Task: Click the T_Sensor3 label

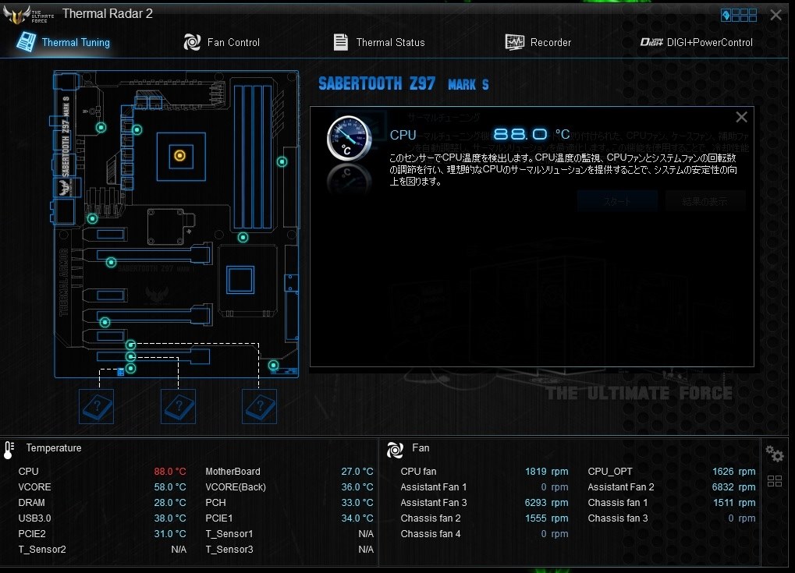Action: [x=229, y=549]
